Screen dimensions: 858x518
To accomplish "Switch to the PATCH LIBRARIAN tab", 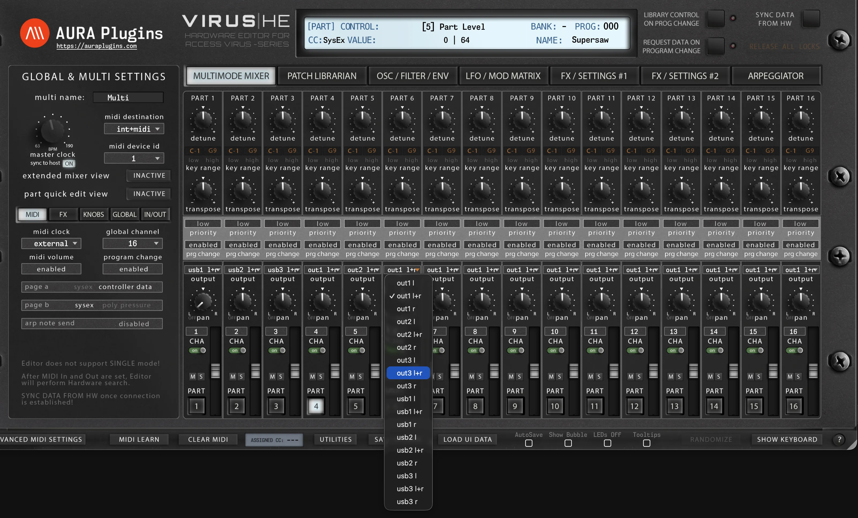I will [322, 76].
